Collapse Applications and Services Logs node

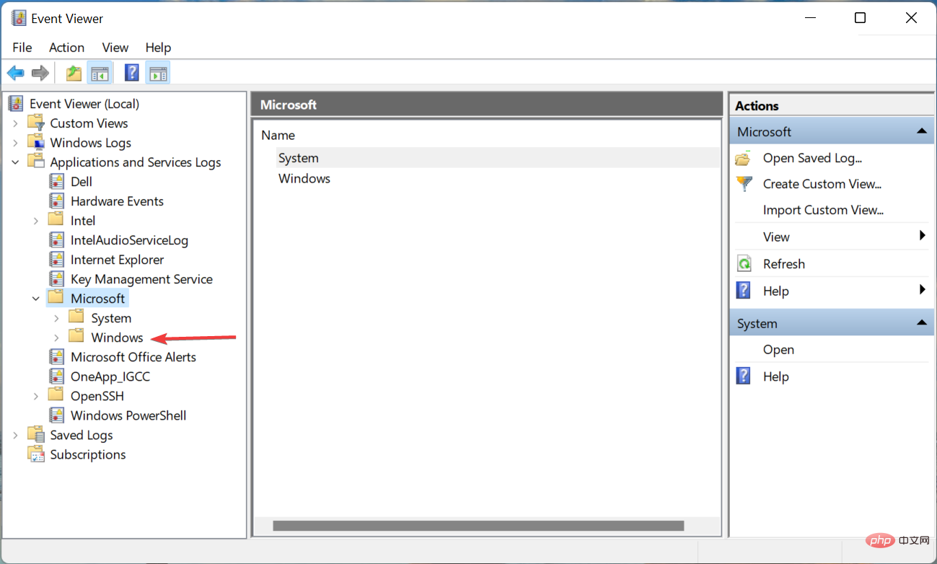pyautogui.click(x=16, y=162)
